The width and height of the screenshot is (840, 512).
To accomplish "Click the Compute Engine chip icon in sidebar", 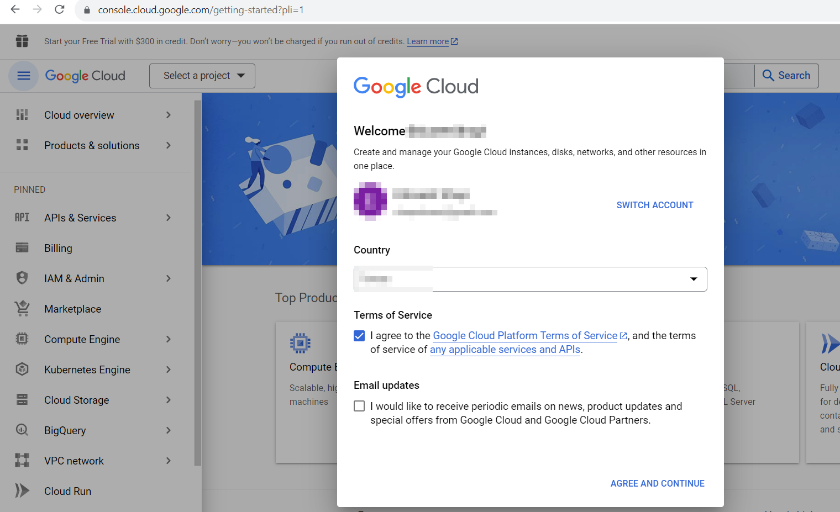I will 22,339.
